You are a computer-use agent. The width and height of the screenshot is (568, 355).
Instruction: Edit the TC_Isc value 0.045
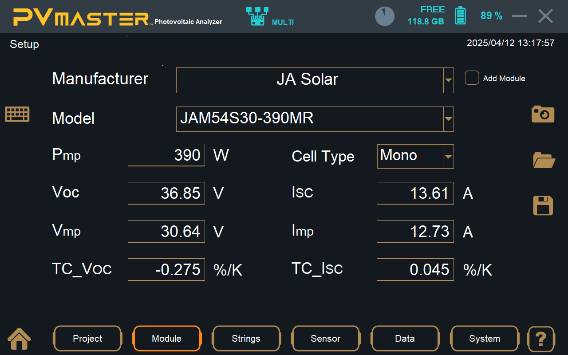(415, 269)
